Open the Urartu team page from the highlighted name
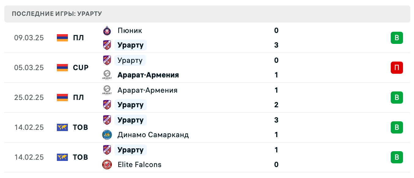414x178 pixels. coord(131,45)
